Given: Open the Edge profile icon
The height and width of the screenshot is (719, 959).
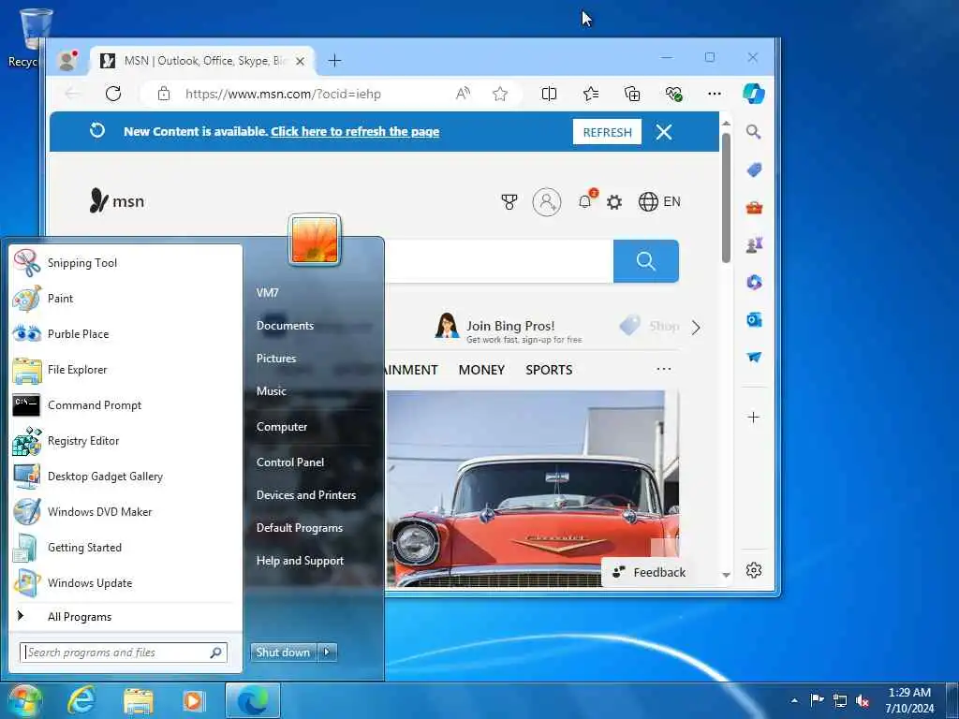Looking at the screenshot, I should [67, 60].
